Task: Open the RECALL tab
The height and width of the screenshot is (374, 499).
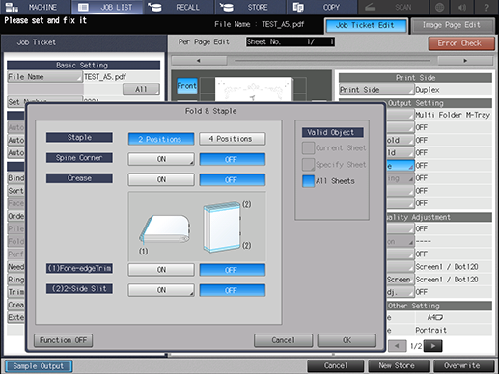Action: click(179, 7)
